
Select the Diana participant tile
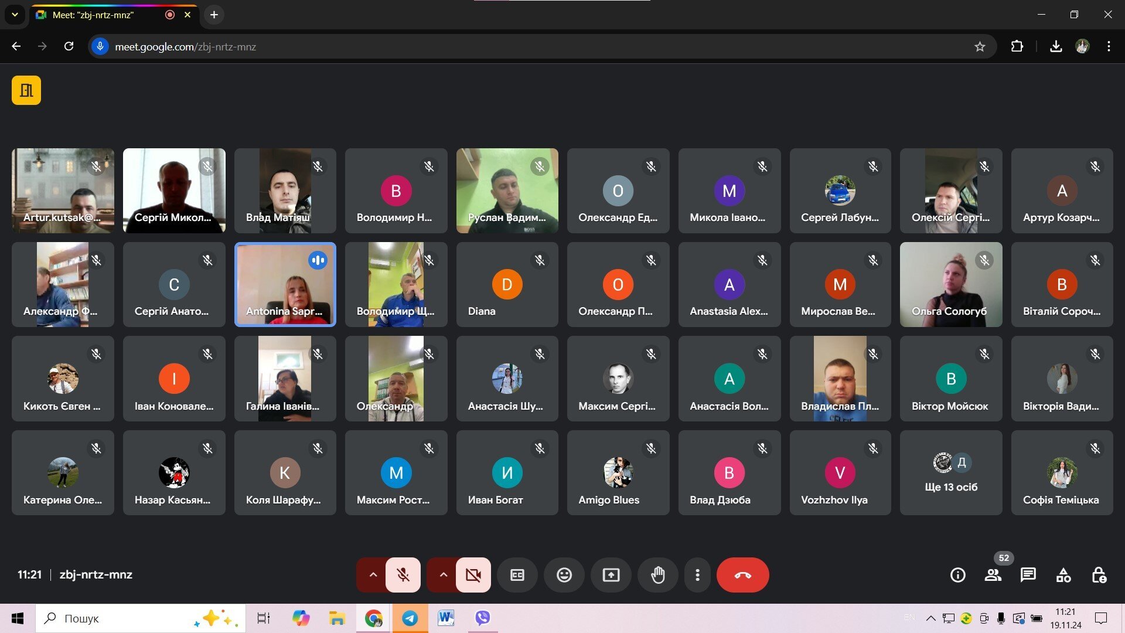tap(507, 284)
